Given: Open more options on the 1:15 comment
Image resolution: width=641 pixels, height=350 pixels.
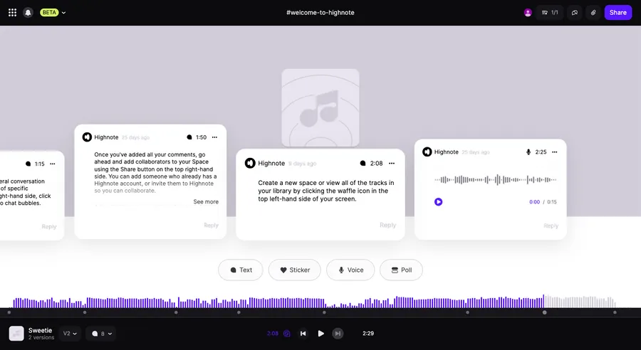Looking at the screenshot, I should [x=52, y=164].
